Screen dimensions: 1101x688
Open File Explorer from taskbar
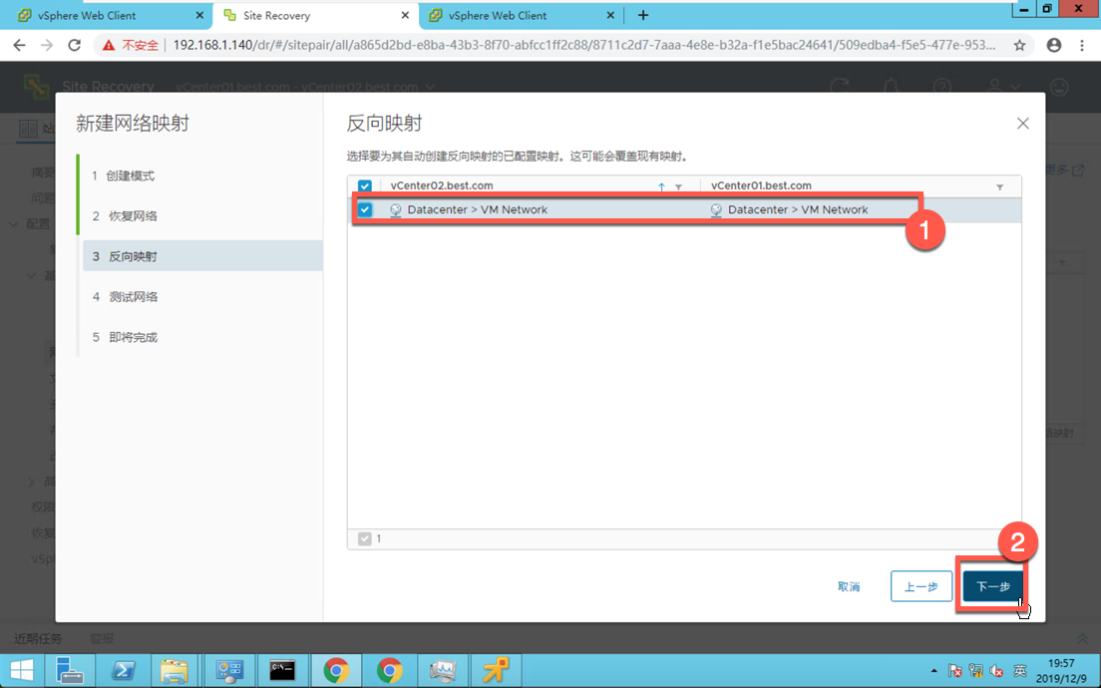pos(175,671)
